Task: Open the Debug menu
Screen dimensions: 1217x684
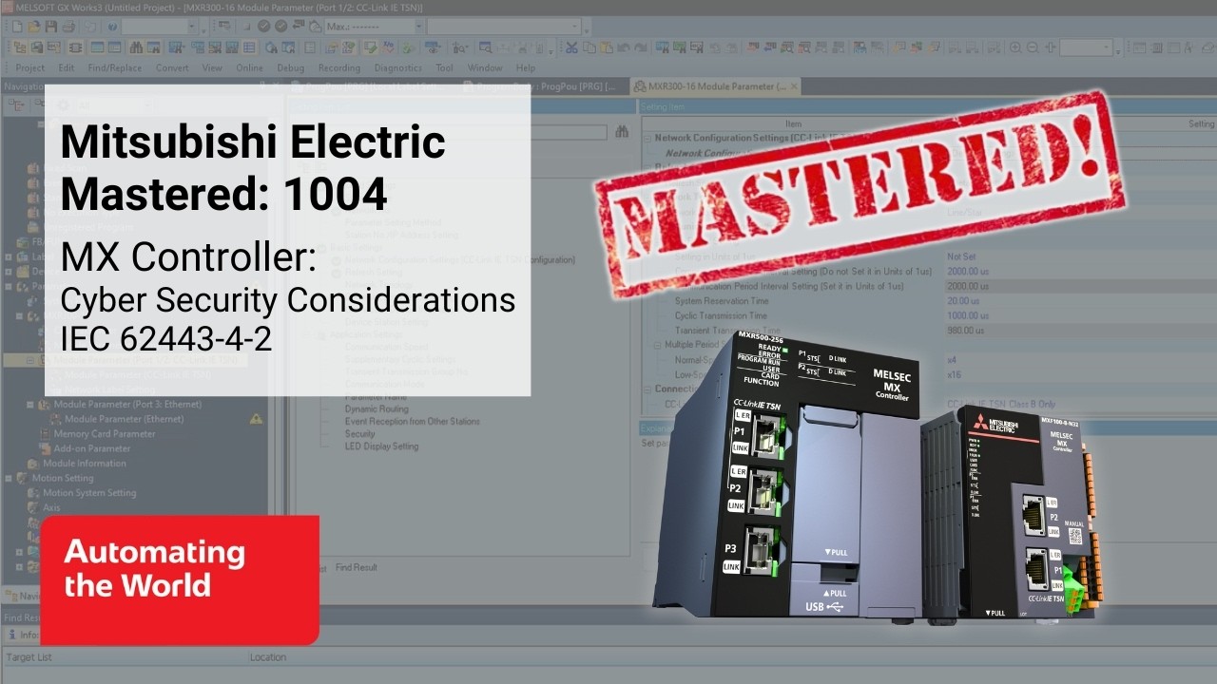Action: [291, 67]
